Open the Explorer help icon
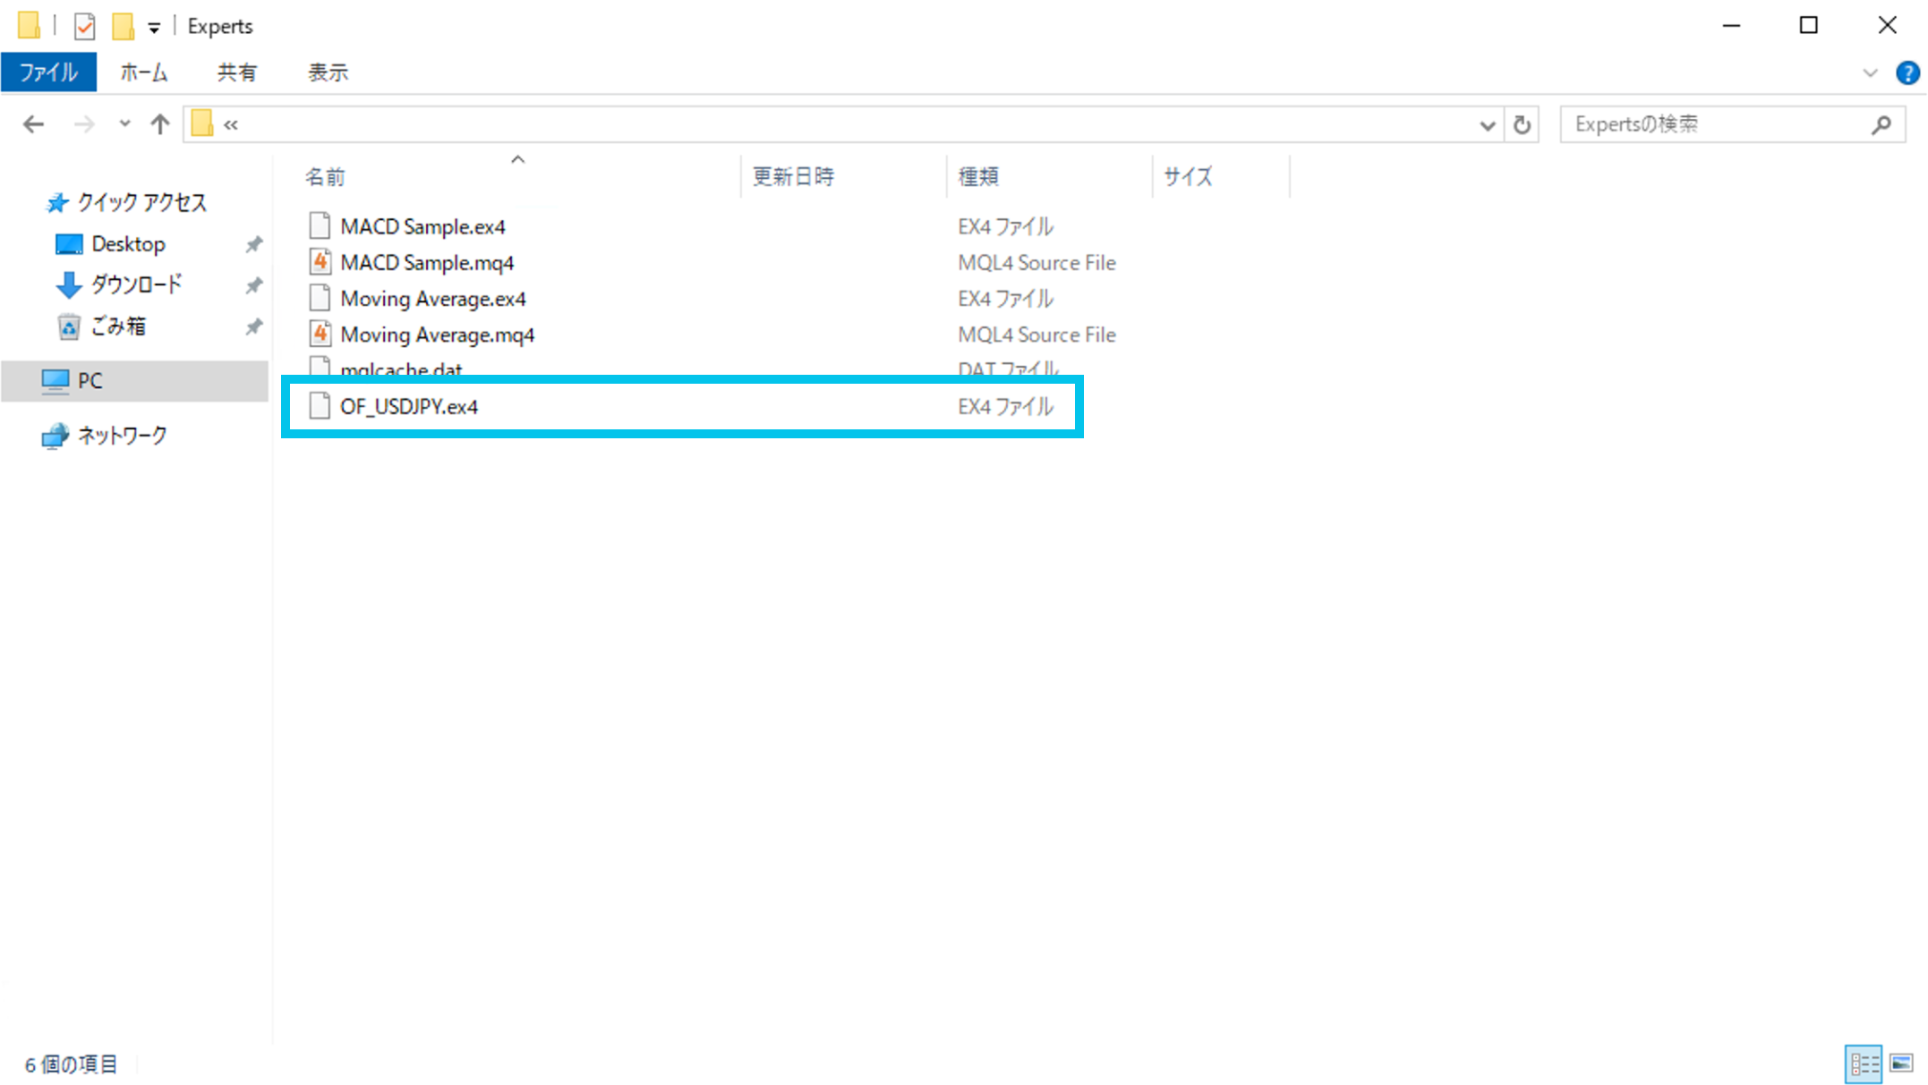 click(1907, 72)
